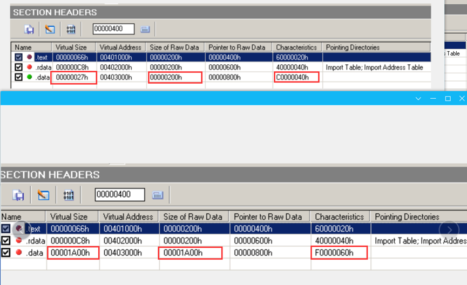The image size is (467, 285).
Task: Click the edit pencil icon in upper toolbar
Action: (50, 29)
